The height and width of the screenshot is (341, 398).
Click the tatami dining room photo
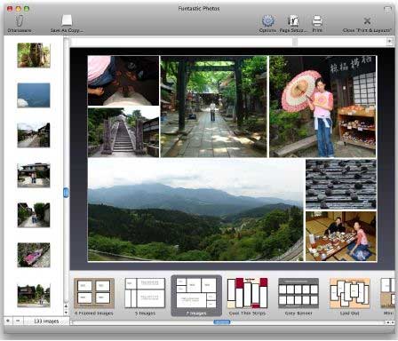tap(341, 236)
